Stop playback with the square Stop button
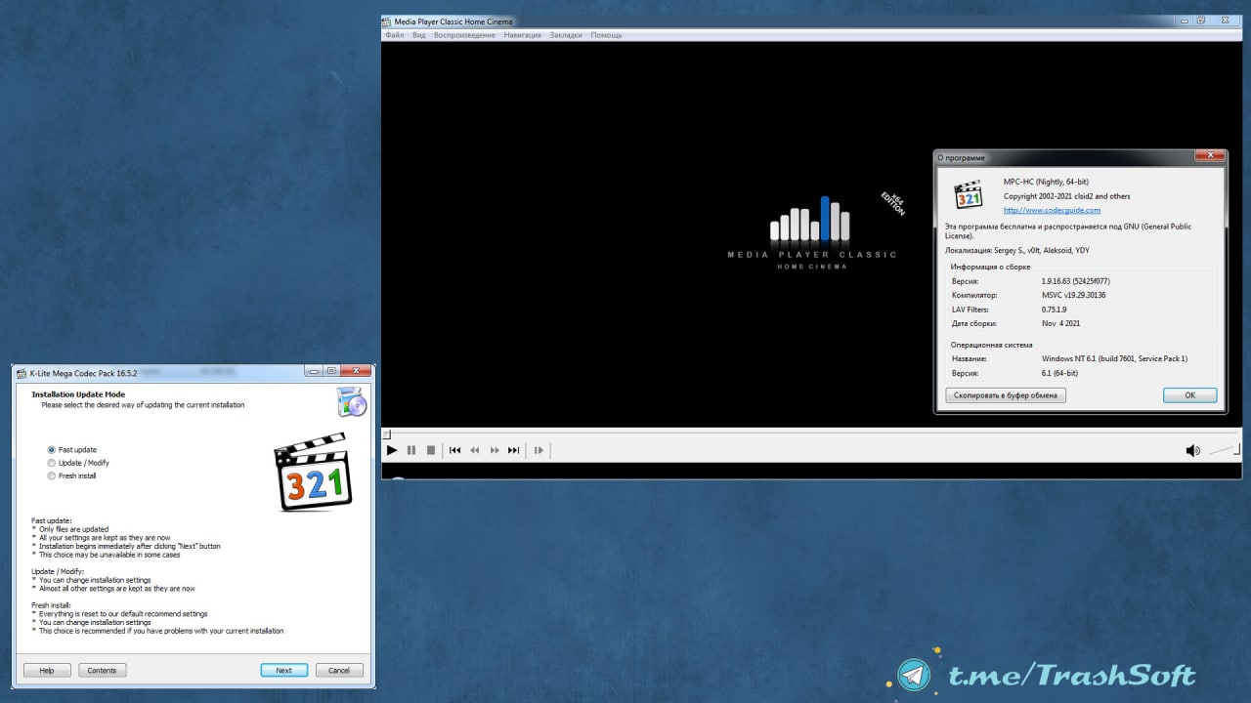The image size is (1251, 703). 431,450
